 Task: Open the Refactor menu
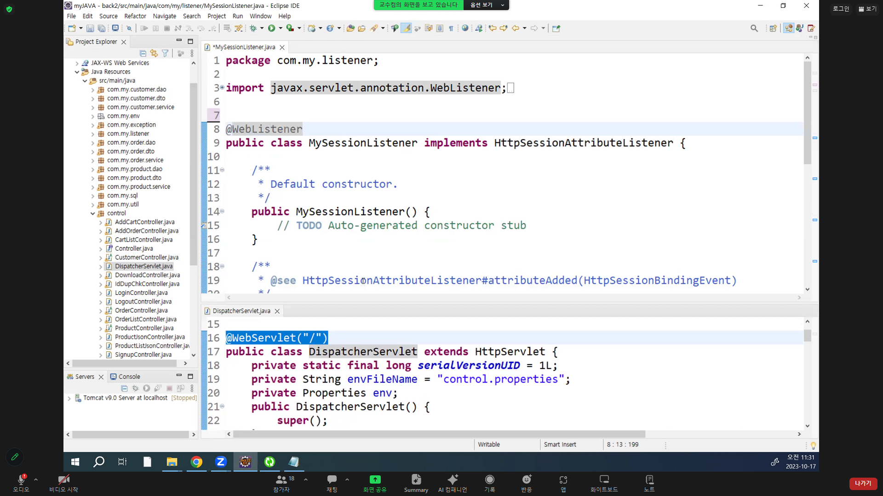(x=135, y=16)
